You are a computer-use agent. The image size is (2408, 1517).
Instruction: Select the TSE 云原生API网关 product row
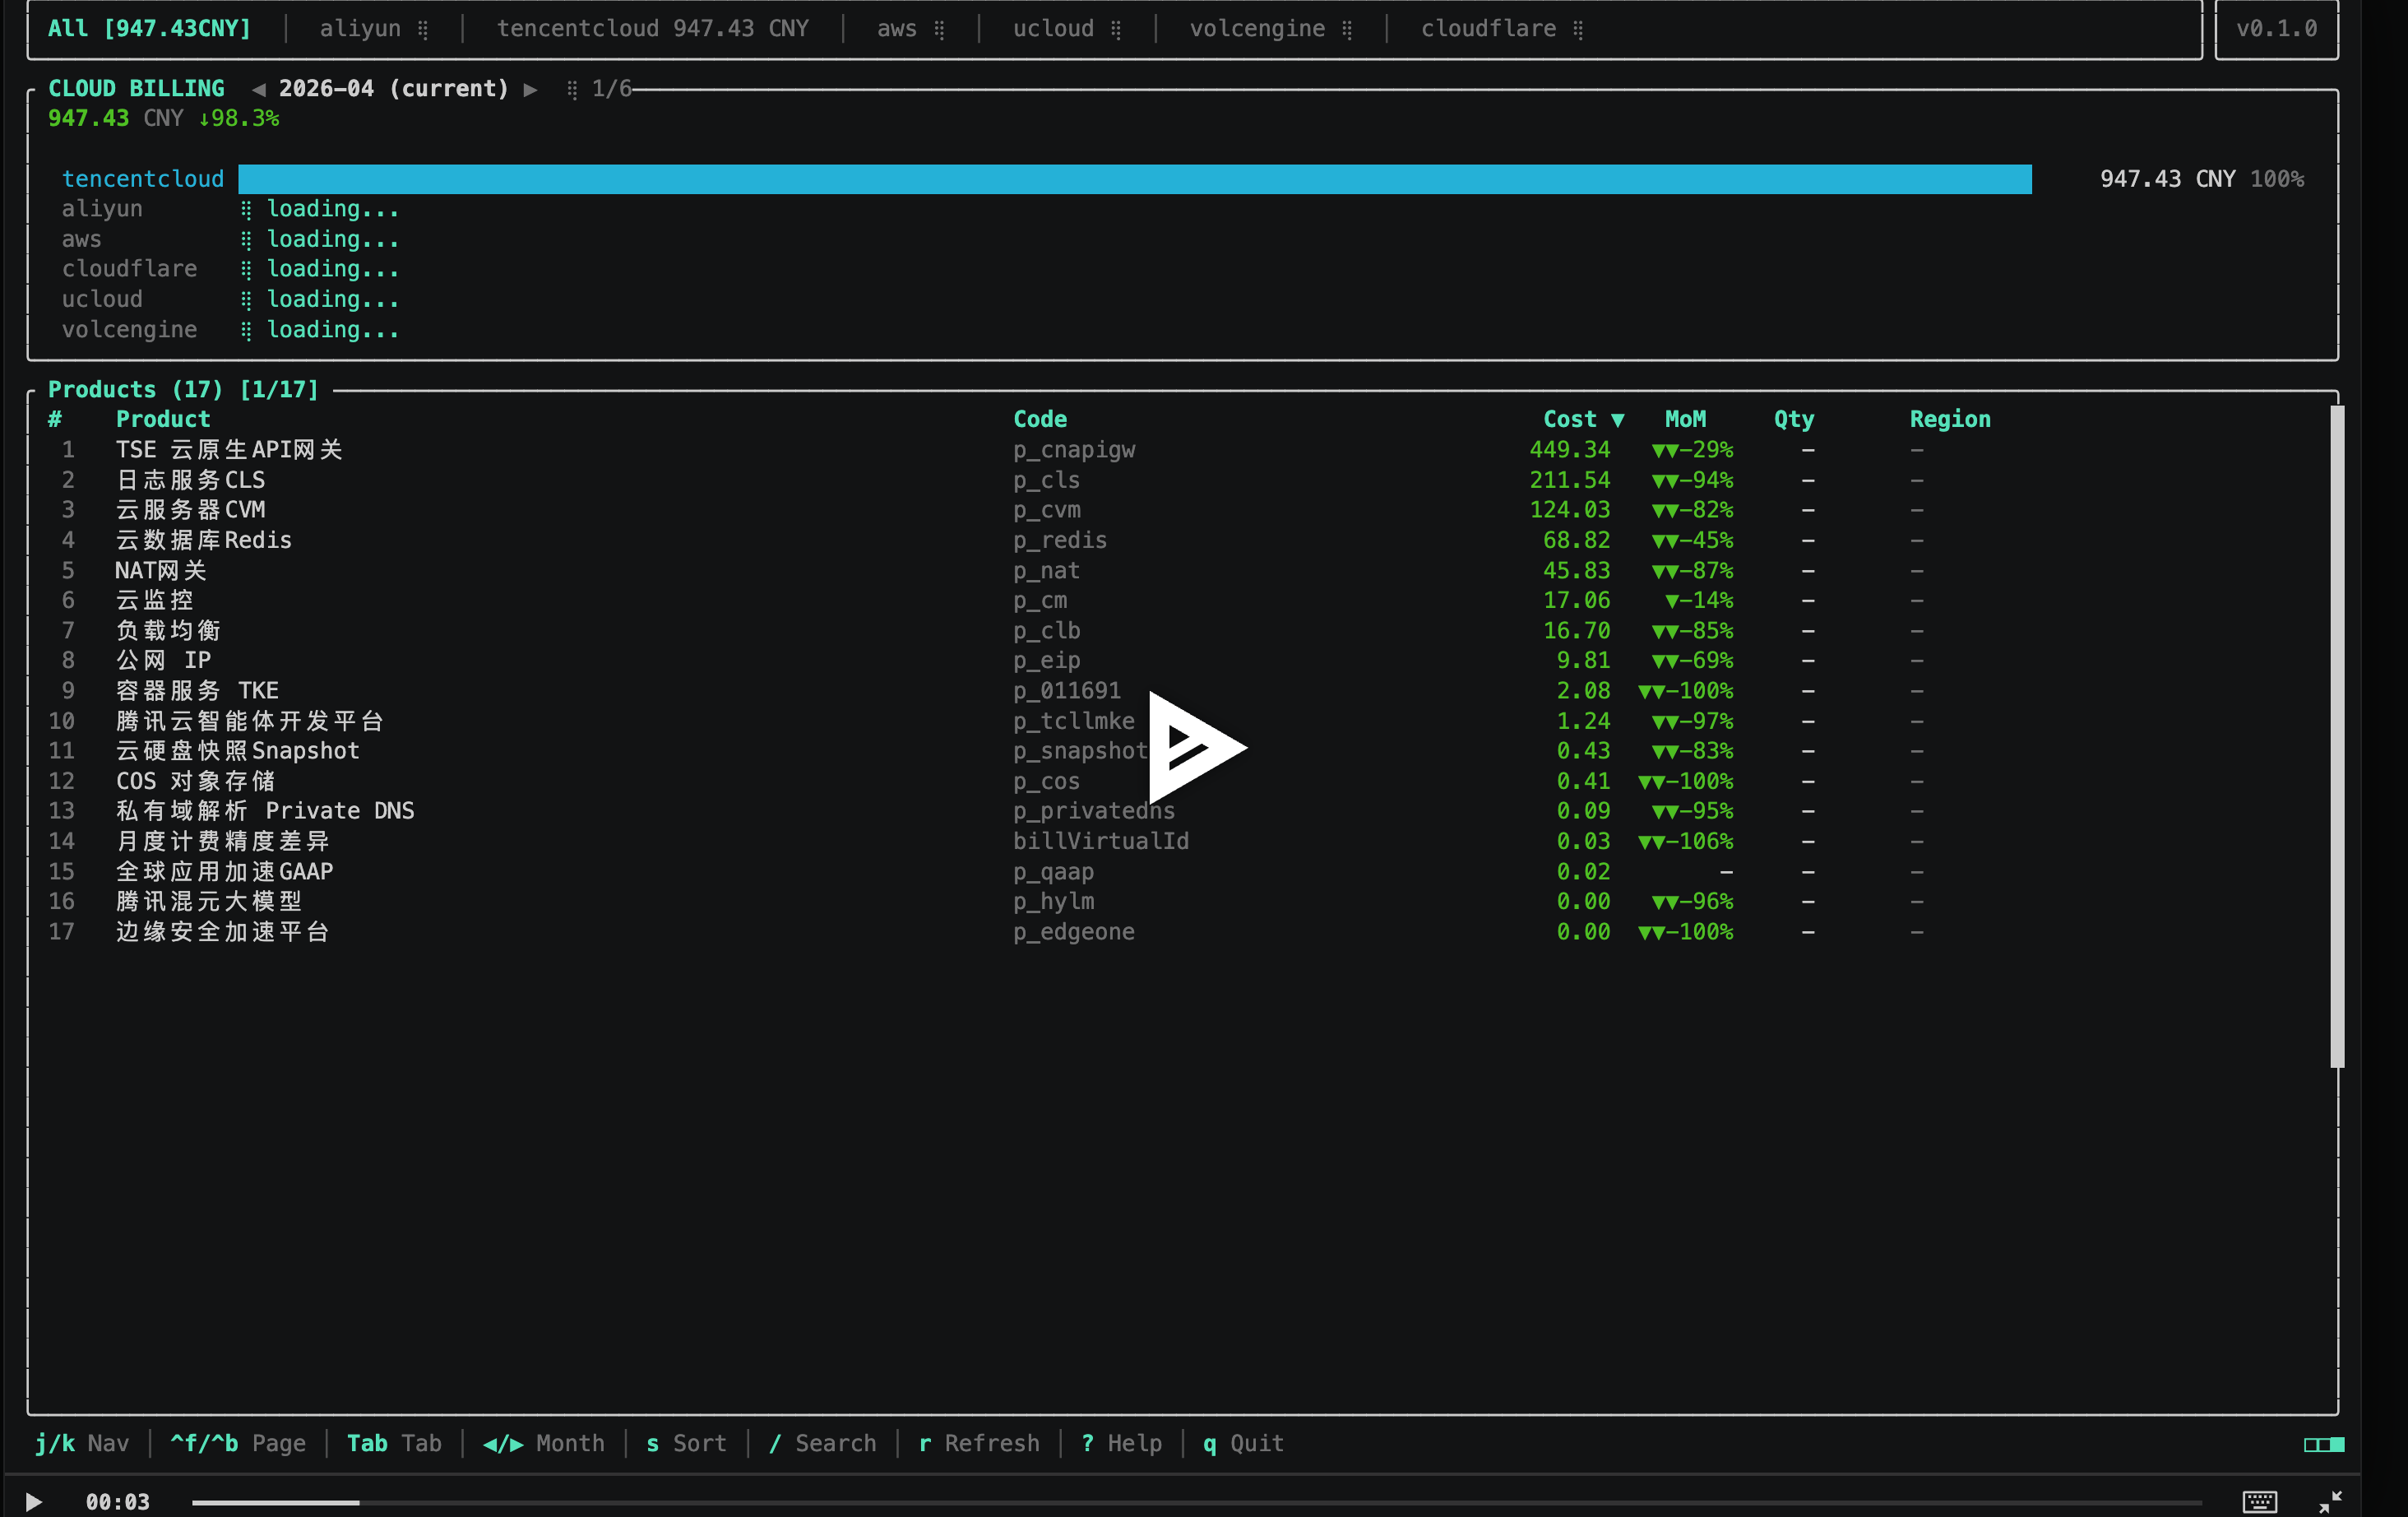pyautogui.click(x=1180, y=450)
